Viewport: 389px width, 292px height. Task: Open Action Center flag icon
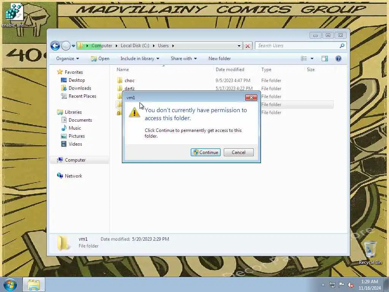tap(342, 285)
